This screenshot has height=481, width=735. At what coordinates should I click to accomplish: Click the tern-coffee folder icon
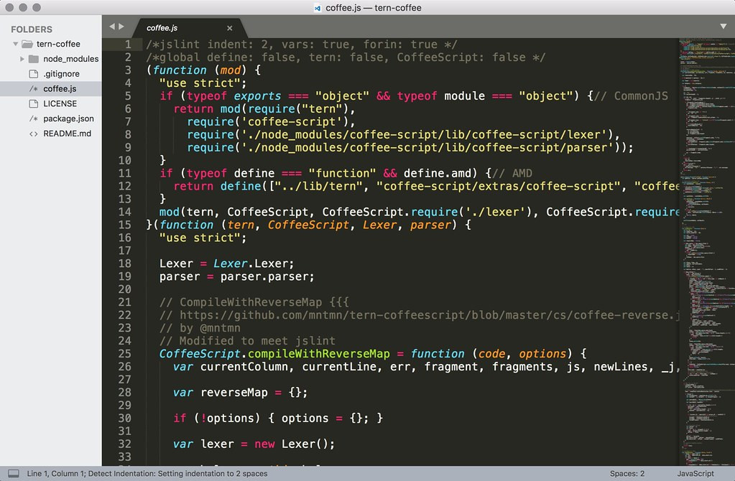click(x=27, y=44)
